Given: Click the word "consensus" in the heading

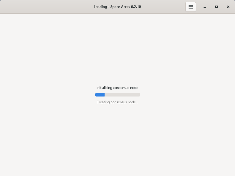Looking at the screenshot, I should point(121,88).
